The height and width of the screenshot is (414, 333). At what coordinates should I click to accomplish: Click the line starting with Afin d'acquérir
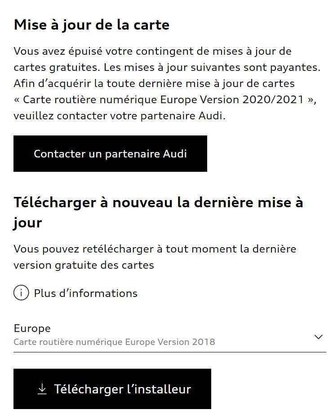[154, 83]
